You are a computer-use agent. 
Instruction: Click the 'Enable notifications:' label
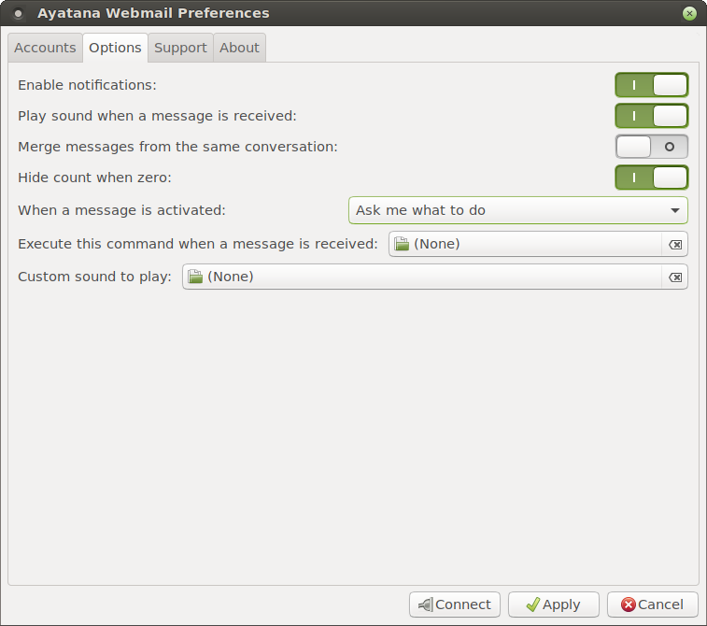coord(87,85)
